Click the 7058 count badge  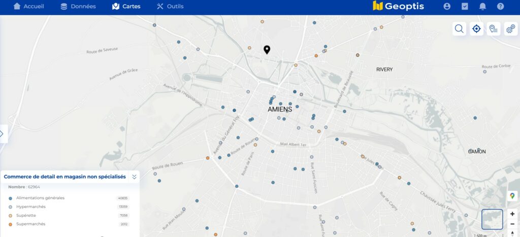click(x=124, y=216)
